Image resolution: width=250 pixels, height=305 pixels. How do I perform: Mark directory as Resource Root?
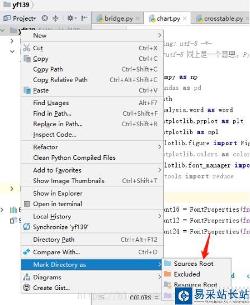tap(197, 284)
